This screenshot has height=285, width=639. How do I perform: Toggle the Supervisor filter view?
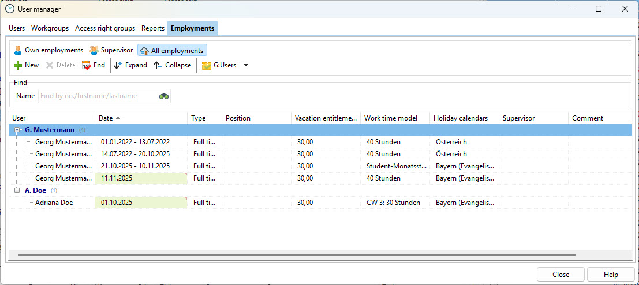pyautogui.click(x=111, y=51)
